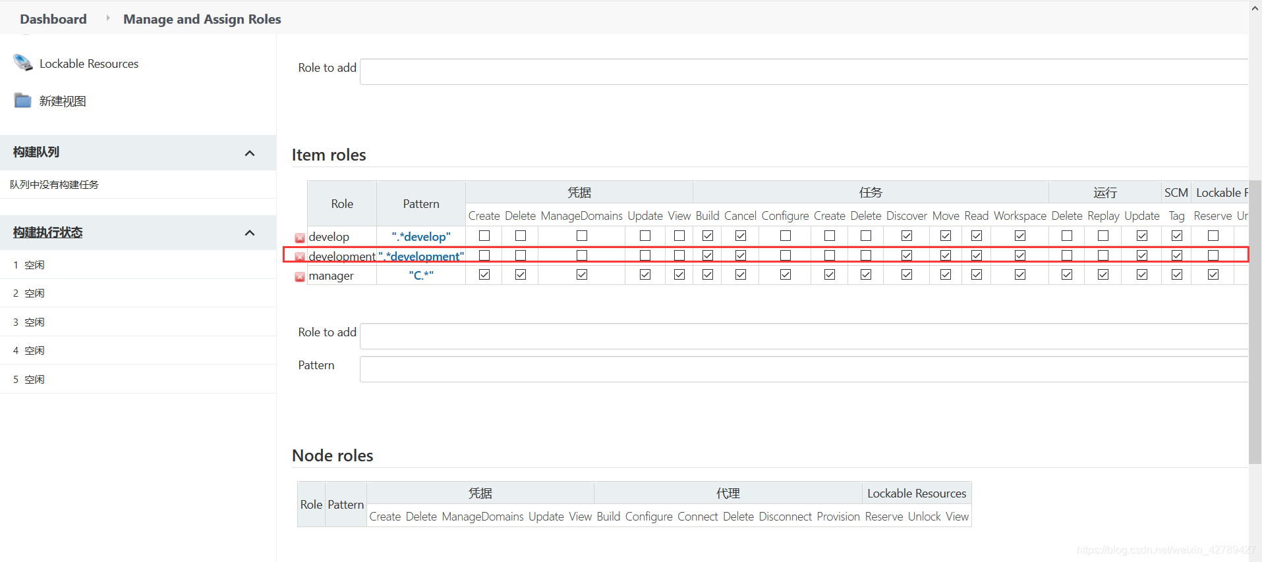Click the 新建视图 folder icon
The width and height of the screenshot is (1262, 562).
(x=23, y=101)
